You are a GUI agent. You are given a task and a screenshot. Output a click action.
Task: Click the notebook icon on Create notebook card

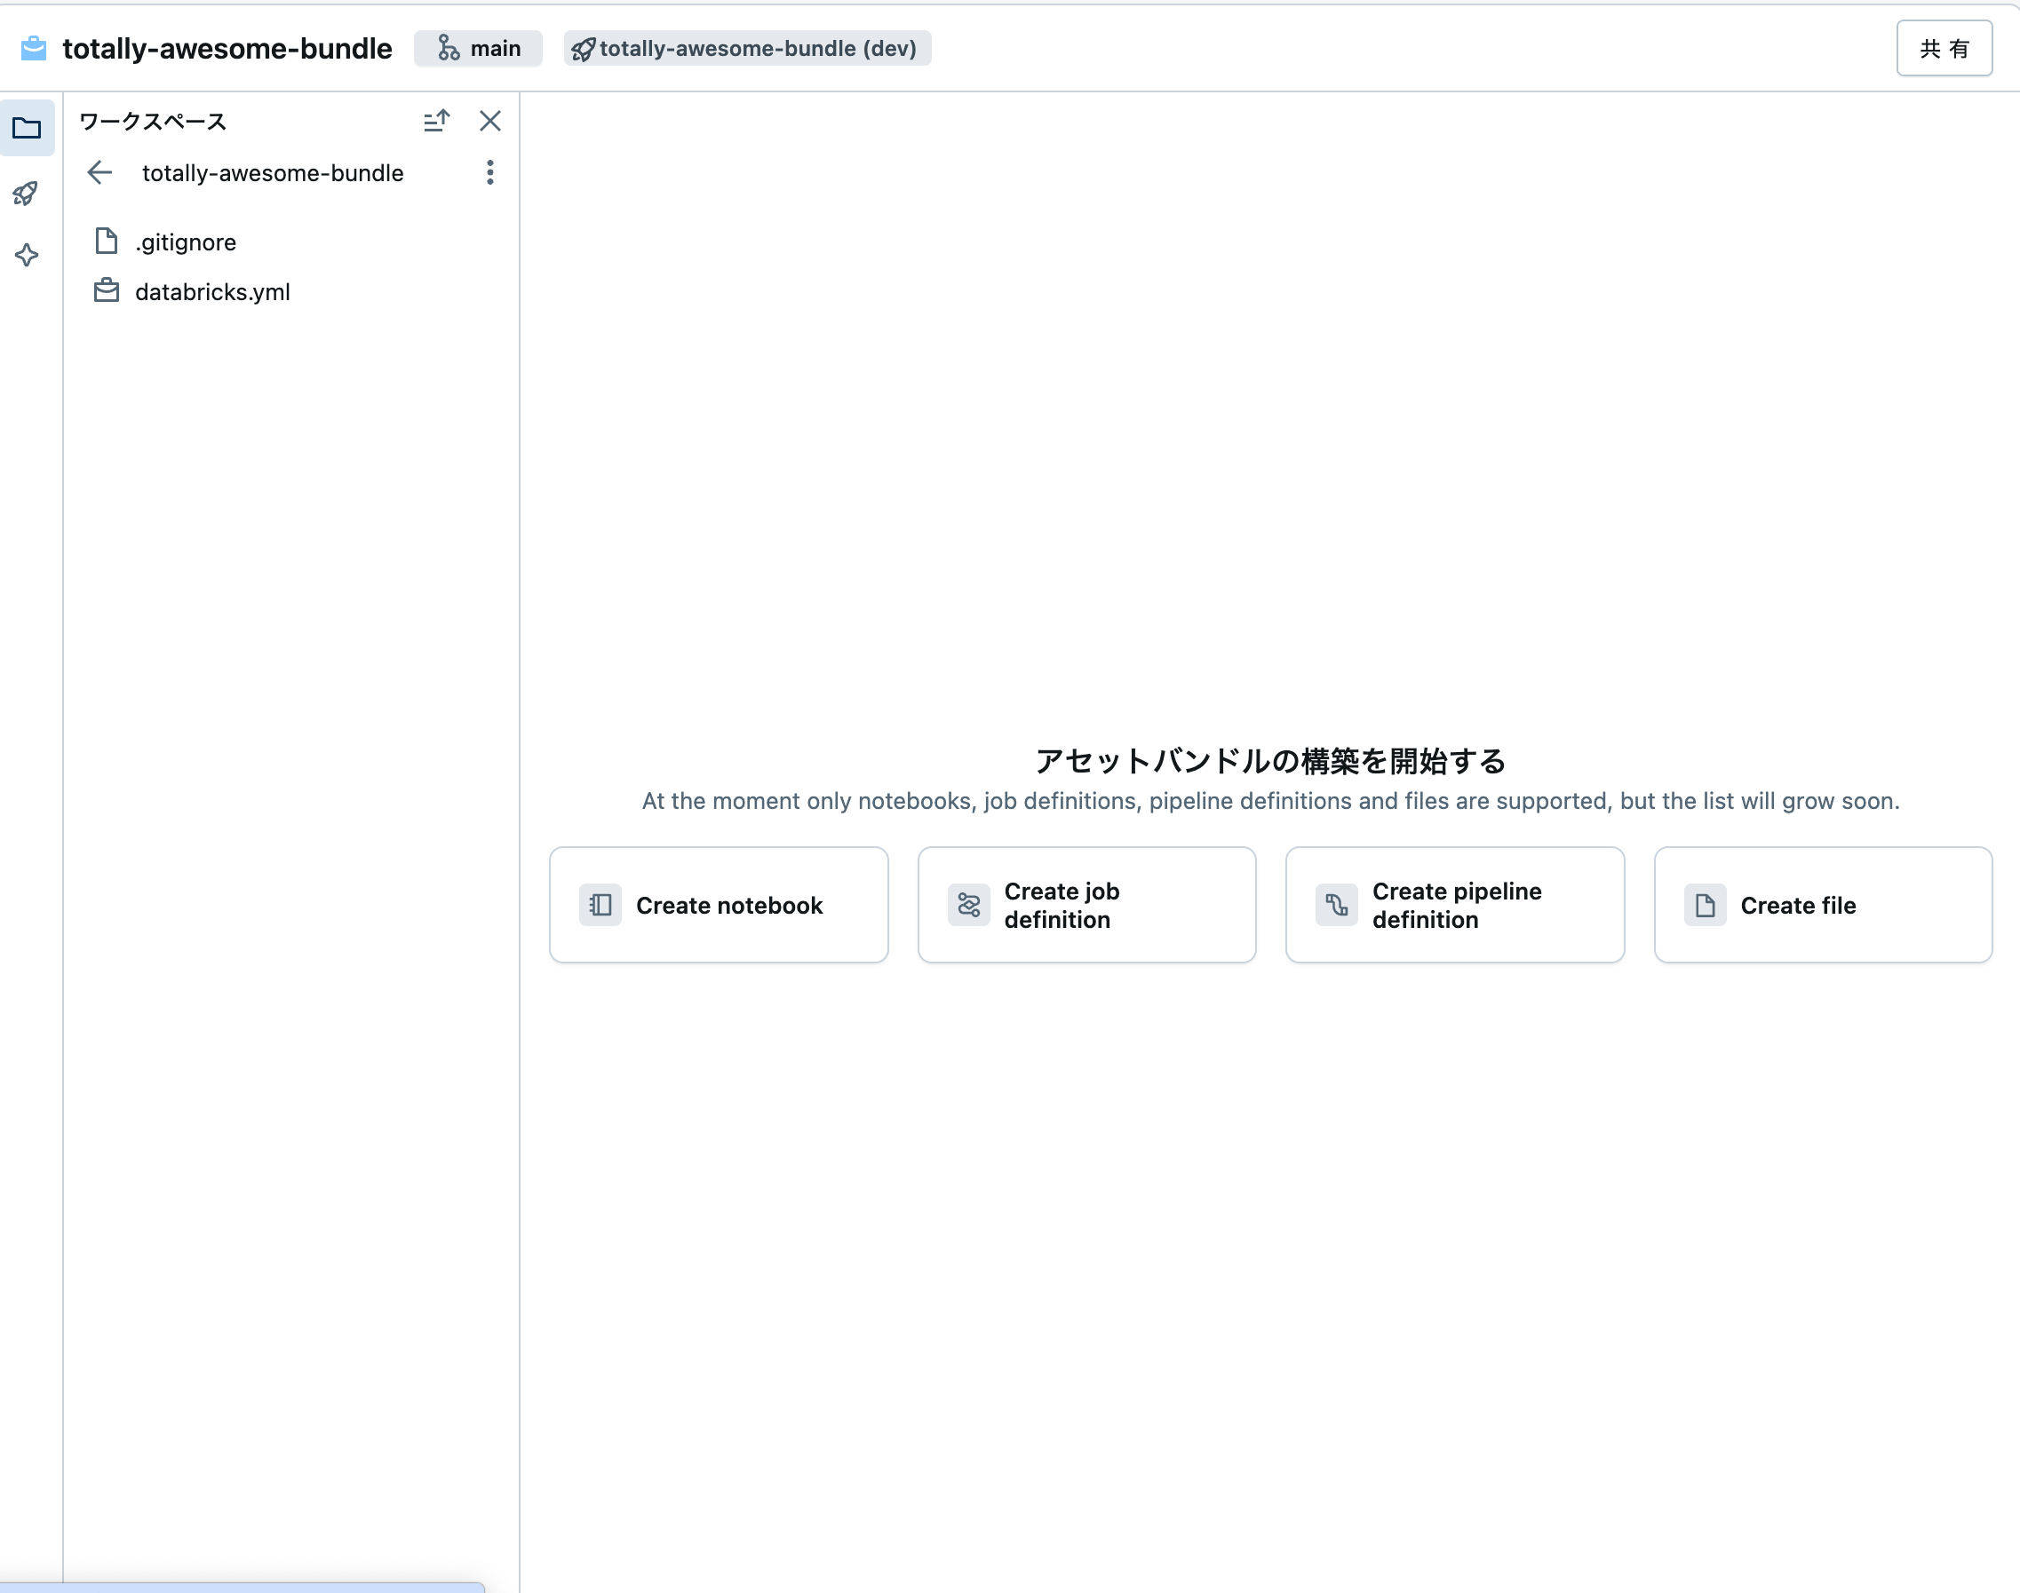pyautogui.click(x=598, y=904)
